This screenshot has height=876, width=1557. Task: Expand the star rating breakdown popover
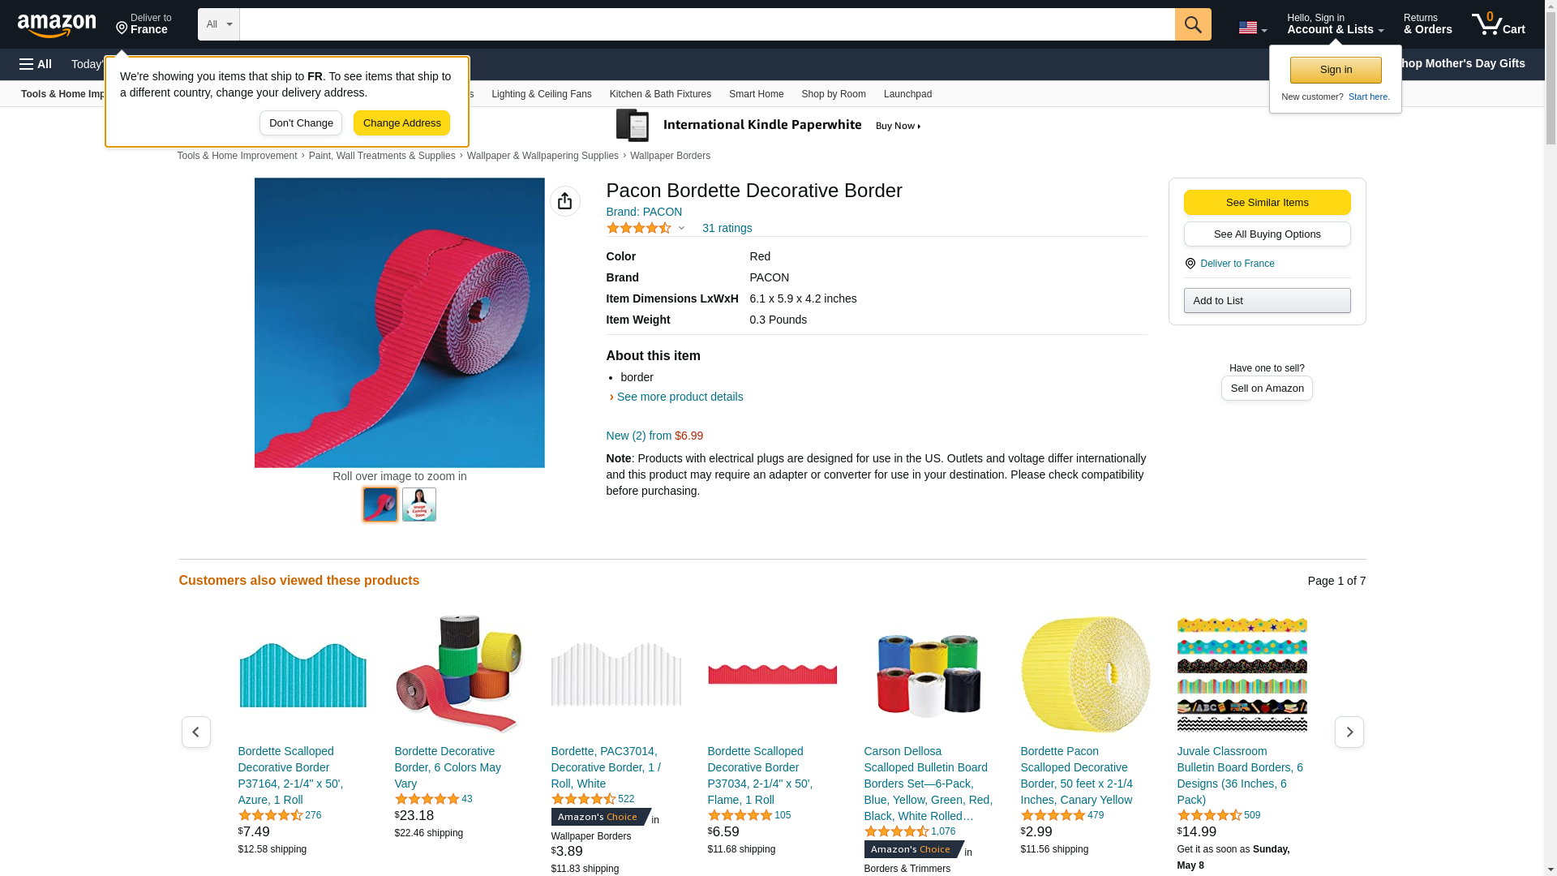tap(646, 228)
